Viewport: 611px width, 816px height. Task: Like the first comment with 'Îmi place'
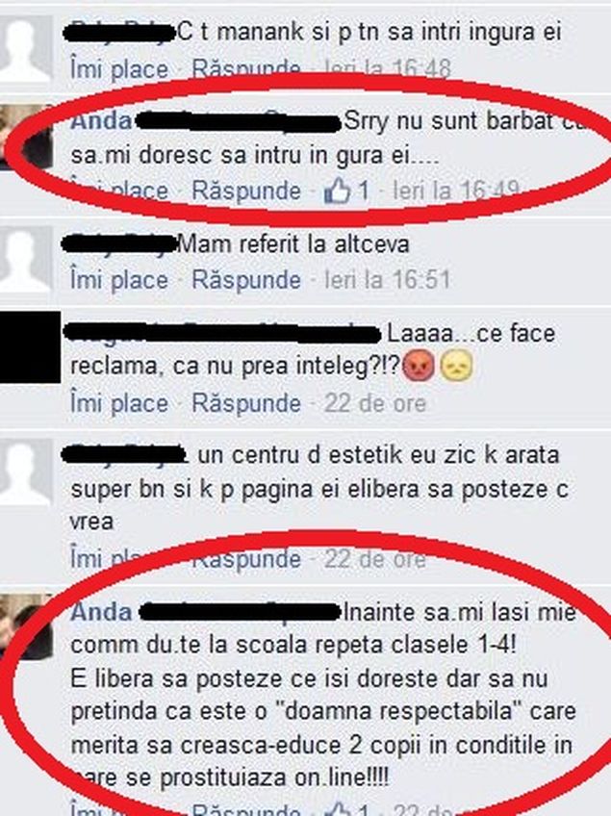click(119, 69)
